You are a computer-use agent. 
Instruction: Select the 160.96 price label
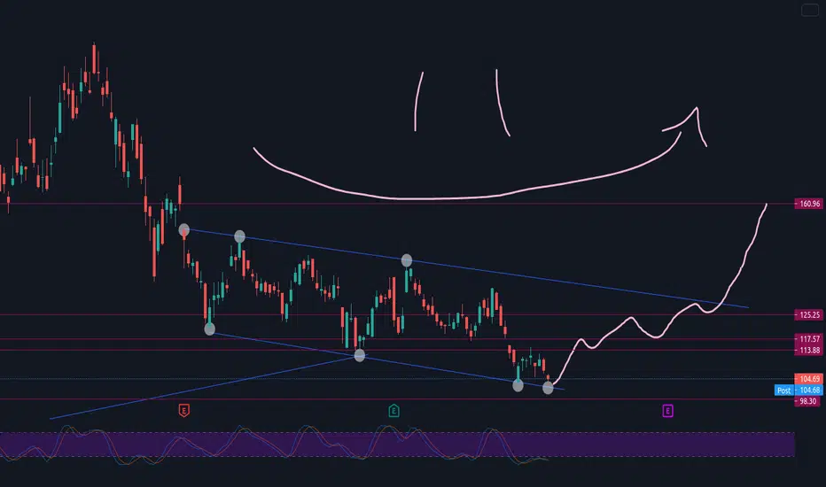point(808,204)
